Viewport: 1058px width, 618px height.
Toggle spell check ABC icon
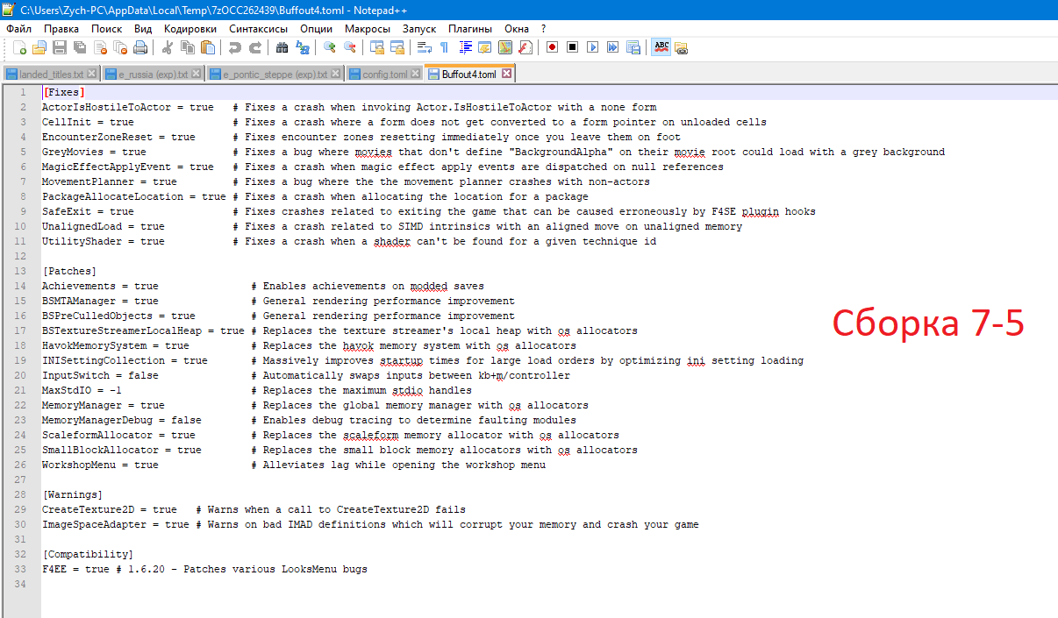point(661,47)
